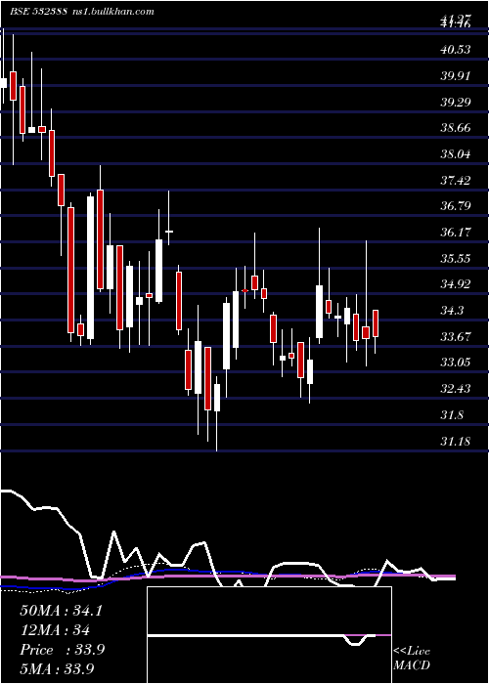Click the 50MA : 34.1 readout
489x684 pixels.
(x=61, y=611)
